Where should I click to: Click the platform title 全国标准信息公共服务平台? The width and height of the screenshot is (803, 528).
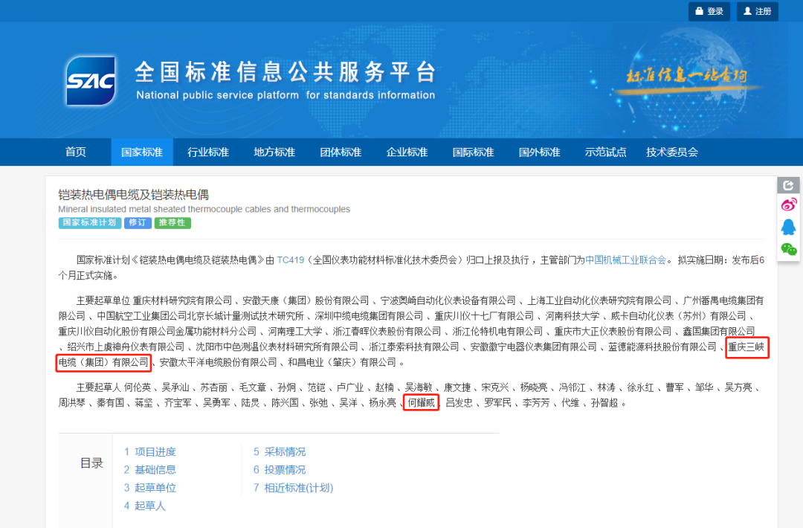[286, 72]
